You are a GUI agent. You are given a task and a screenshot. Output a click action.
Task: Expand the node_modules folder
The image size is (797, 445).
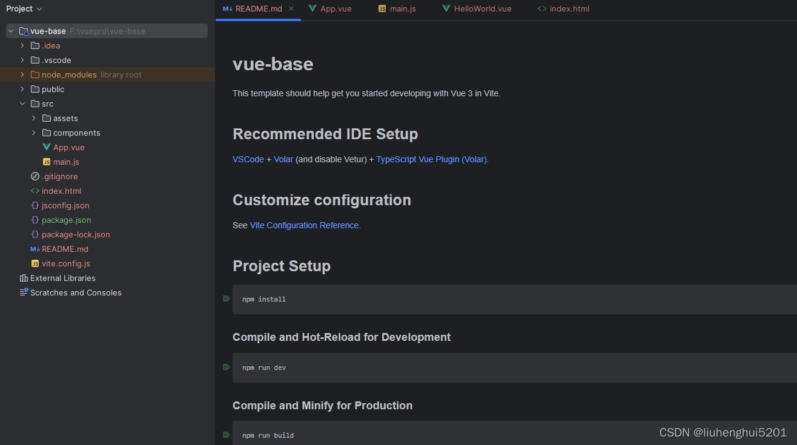(x=22, y=74)
